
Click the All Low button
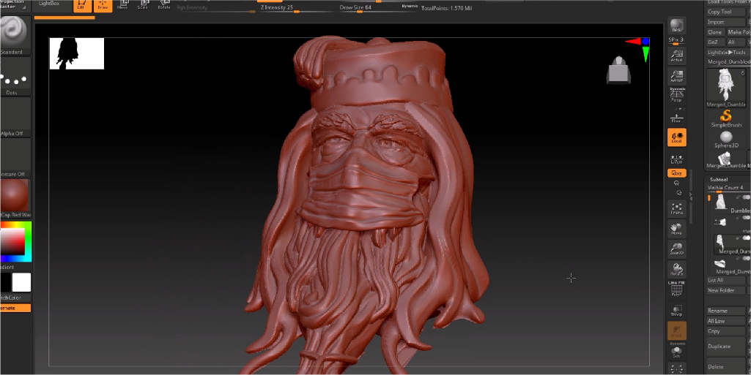pyautogui.click(x=726, y=321)
